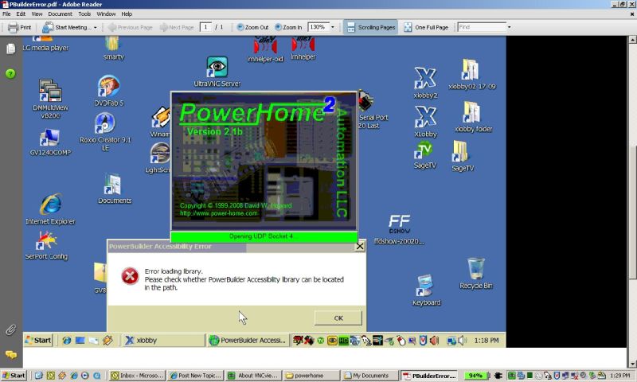Switch to the About VNCviewer taskbar button

[254, 376]
